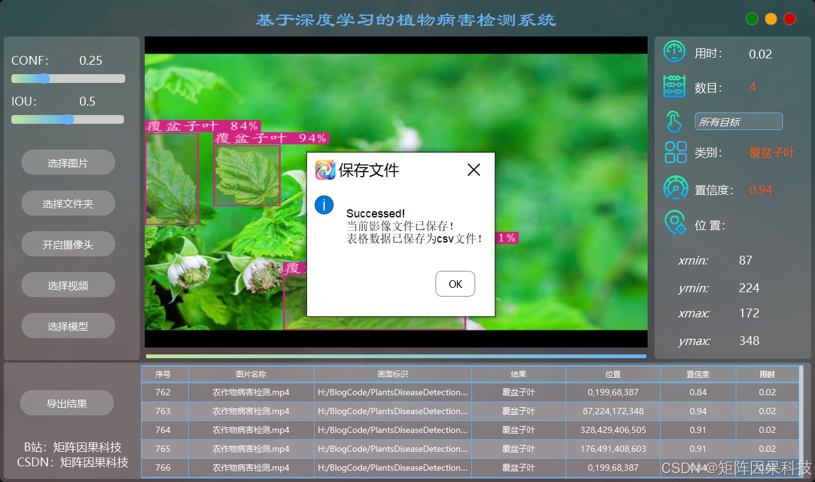Click the 类别 value 覆盆子叶

coord(772,153)
